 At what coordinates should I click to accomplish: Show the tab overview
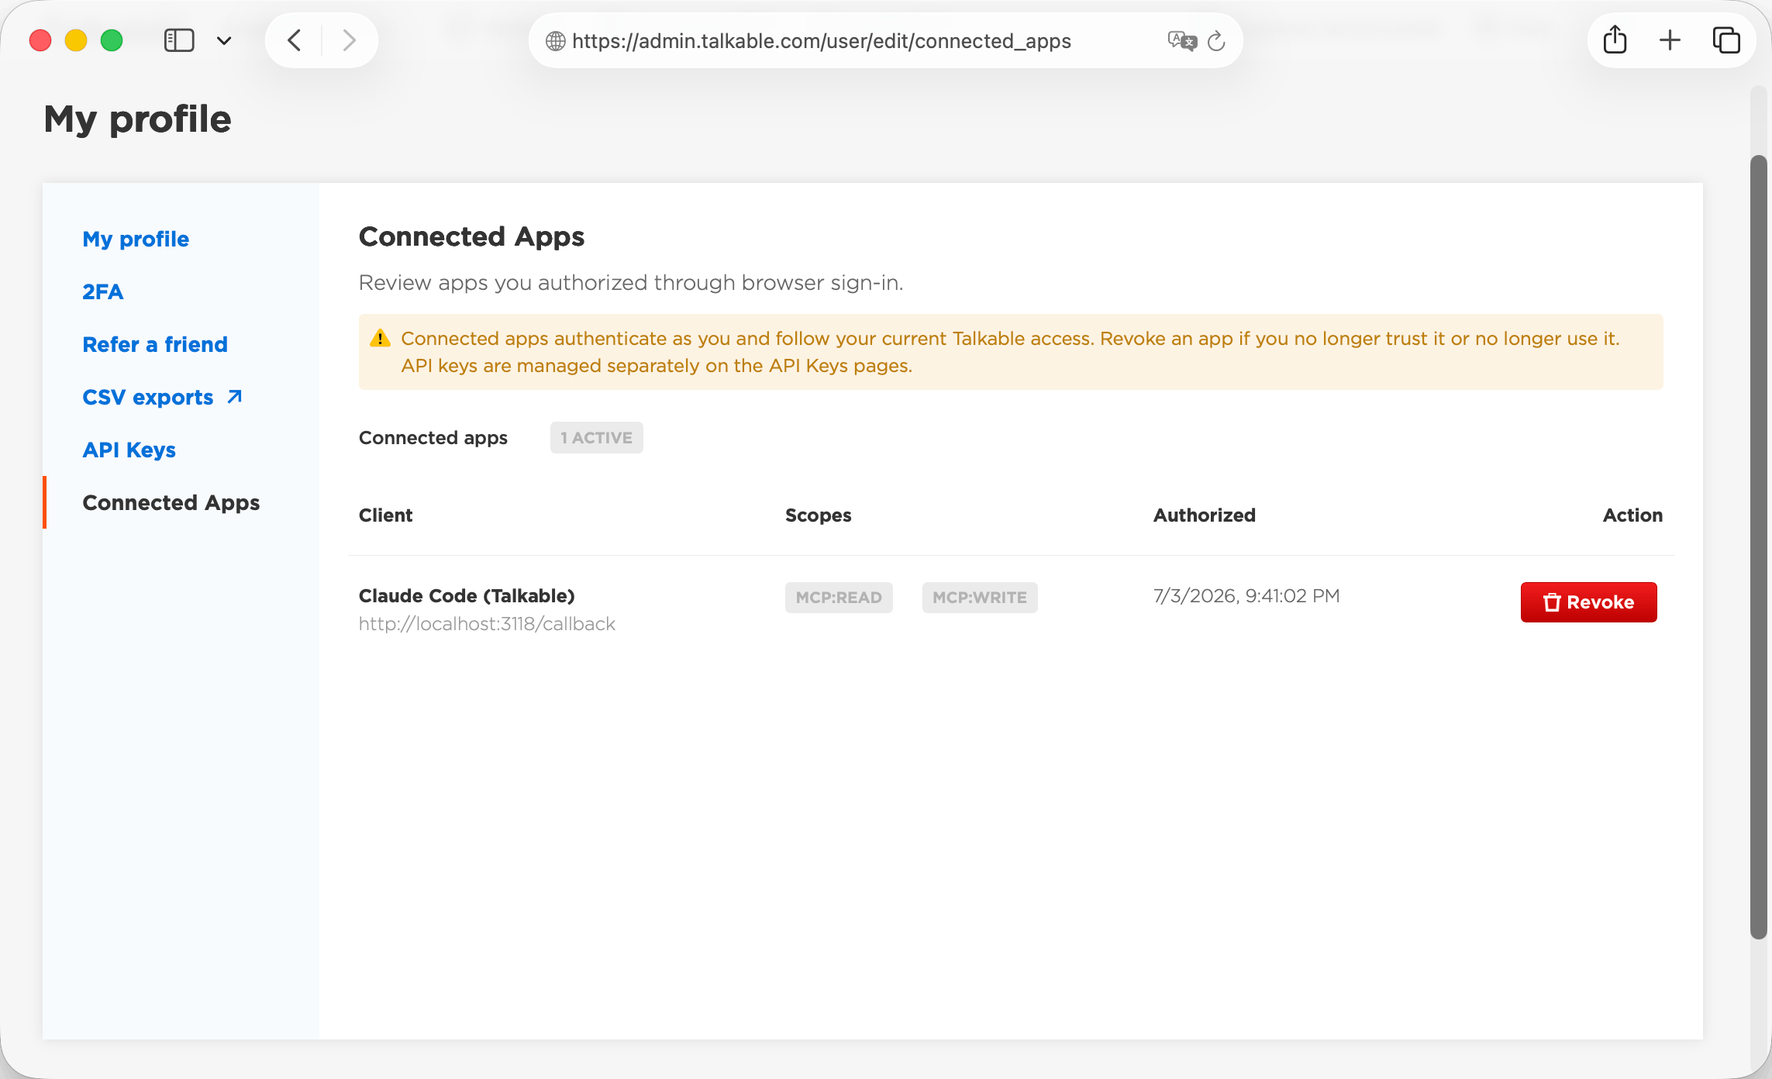(x=1726, y=40)
